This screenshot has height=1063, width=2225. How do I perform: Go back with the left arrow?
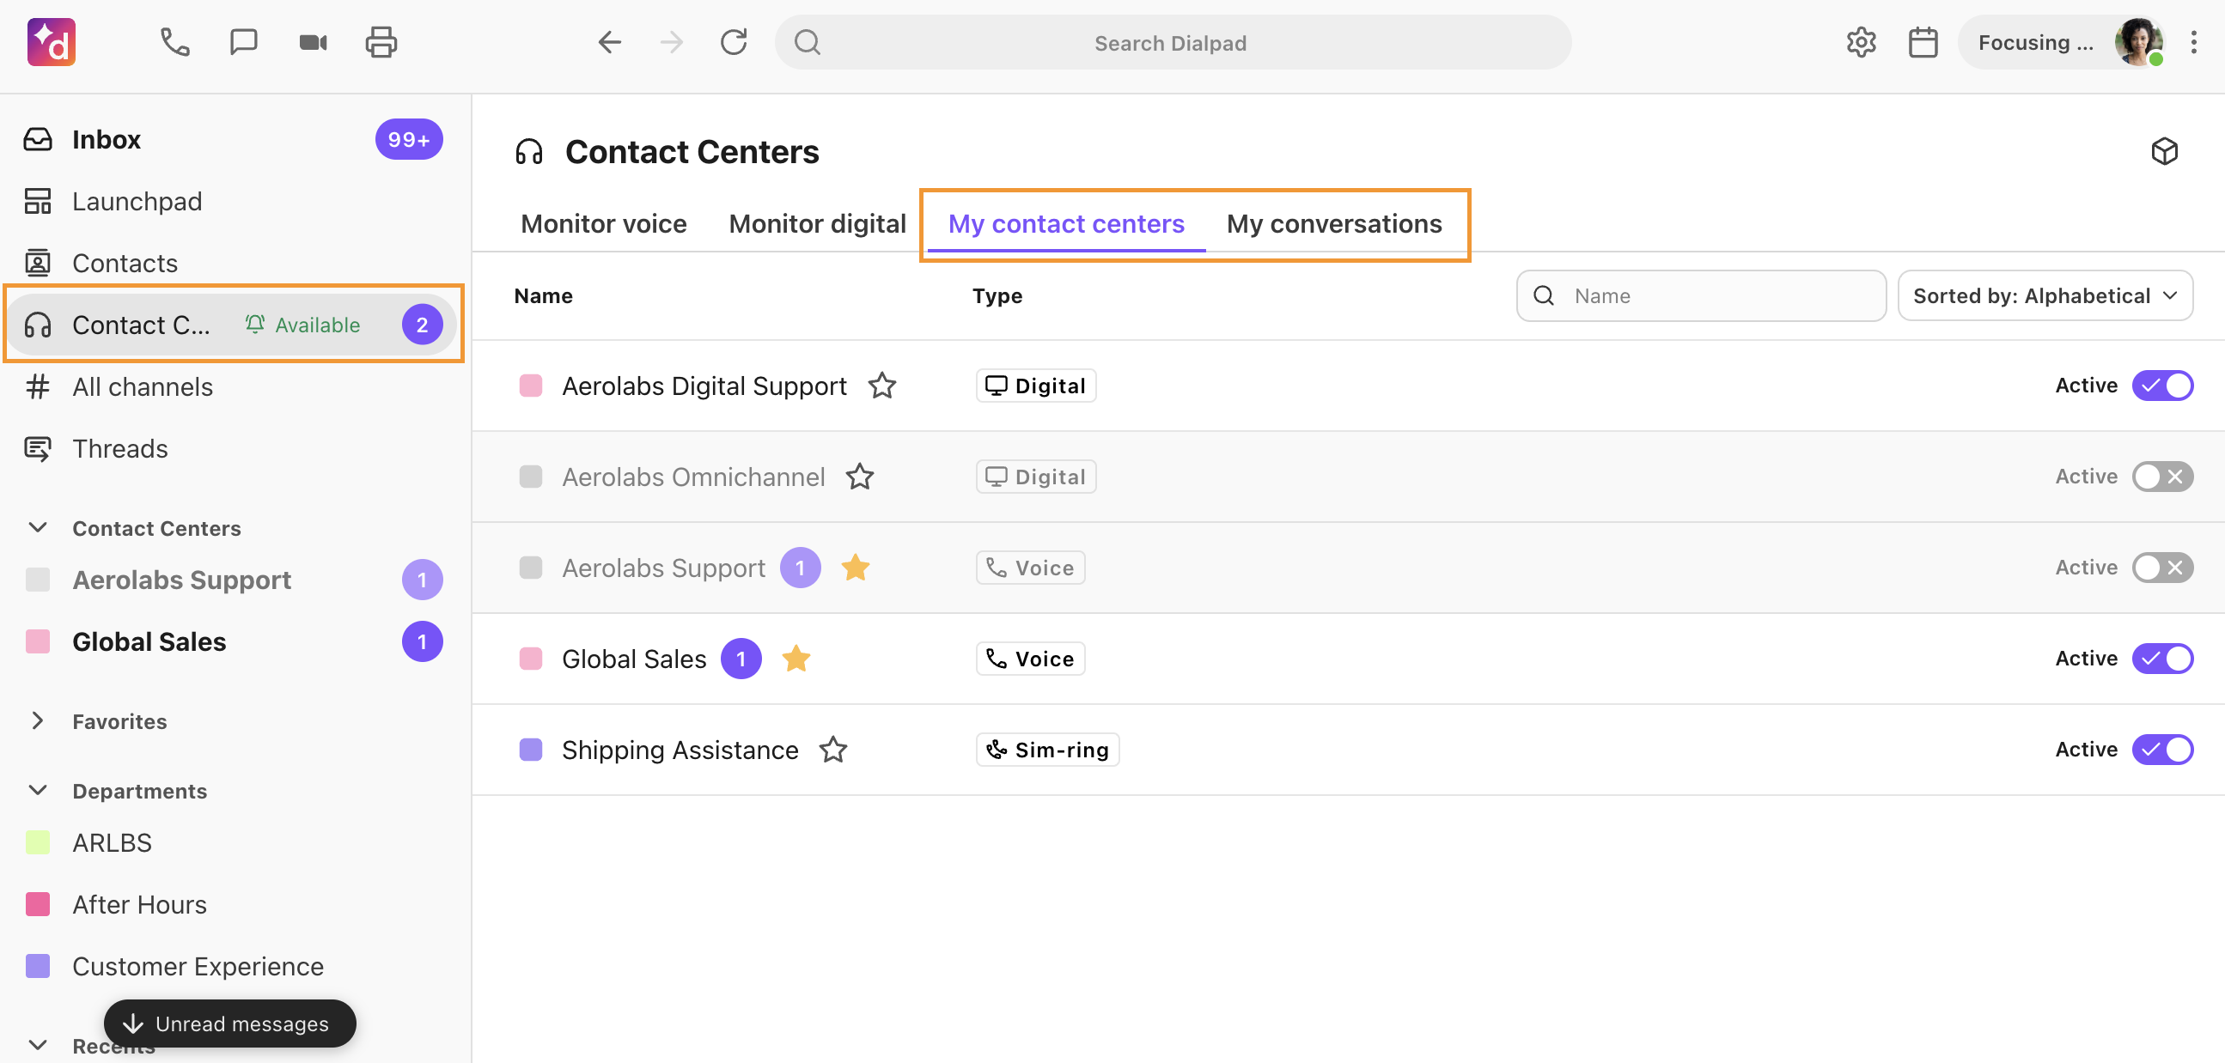[x=610, y=42]
